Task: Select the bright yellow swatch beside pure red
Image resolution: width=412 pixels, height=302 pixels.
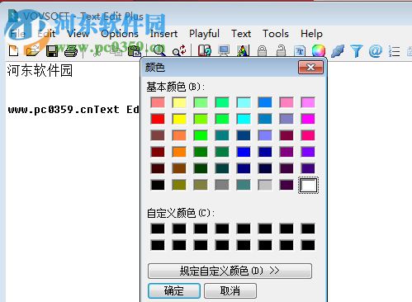Action: (x=179, y=119)
